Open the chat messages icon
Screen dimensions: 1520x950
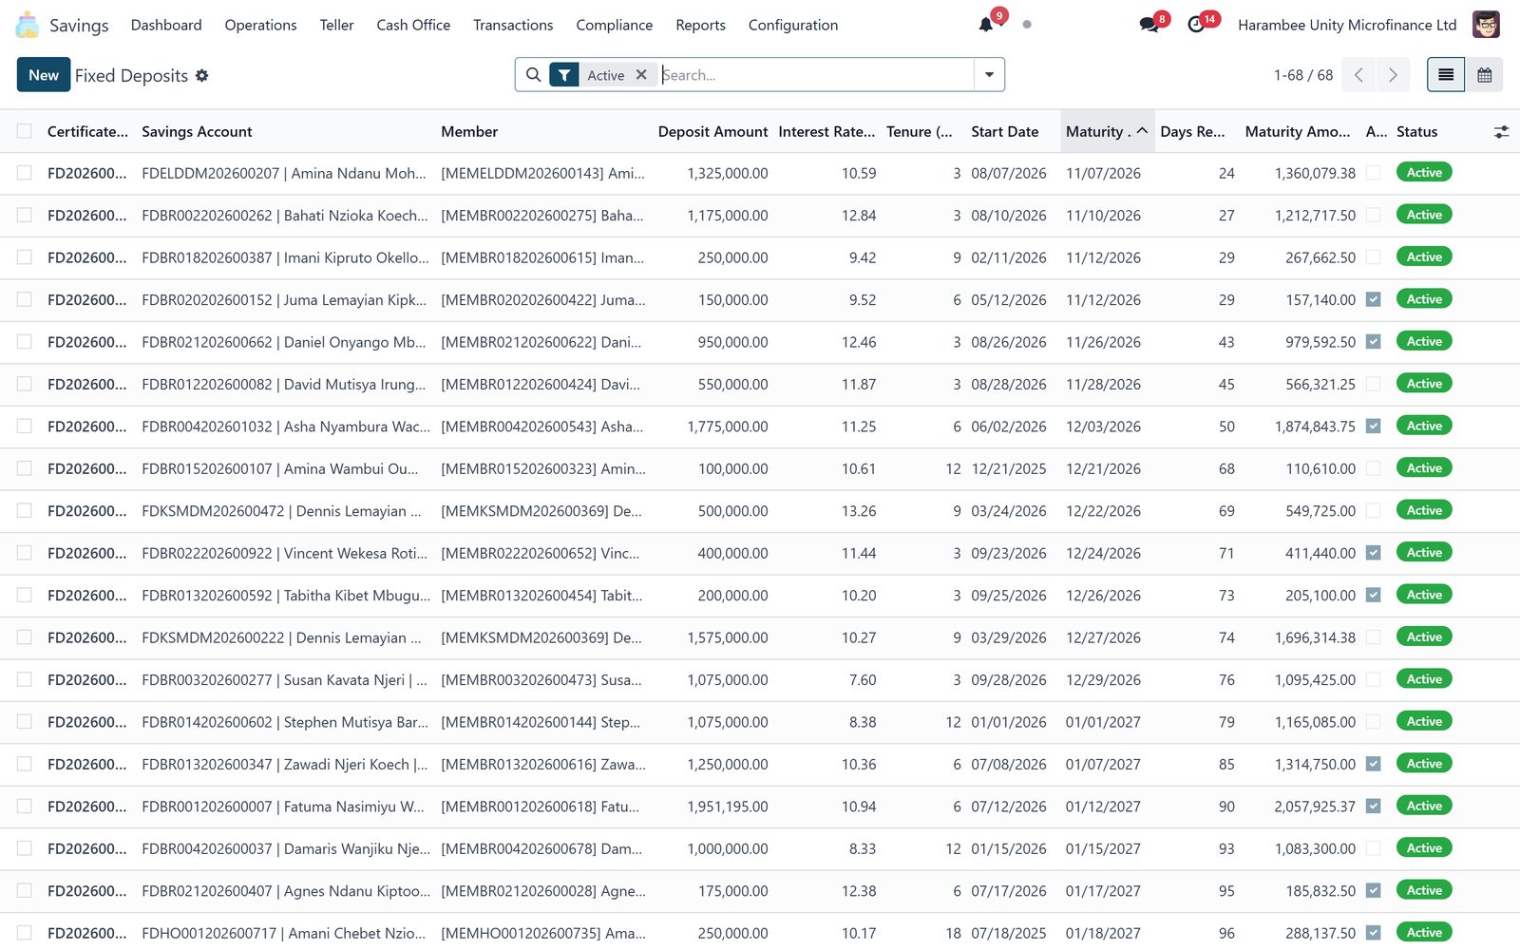point(1149,25)
